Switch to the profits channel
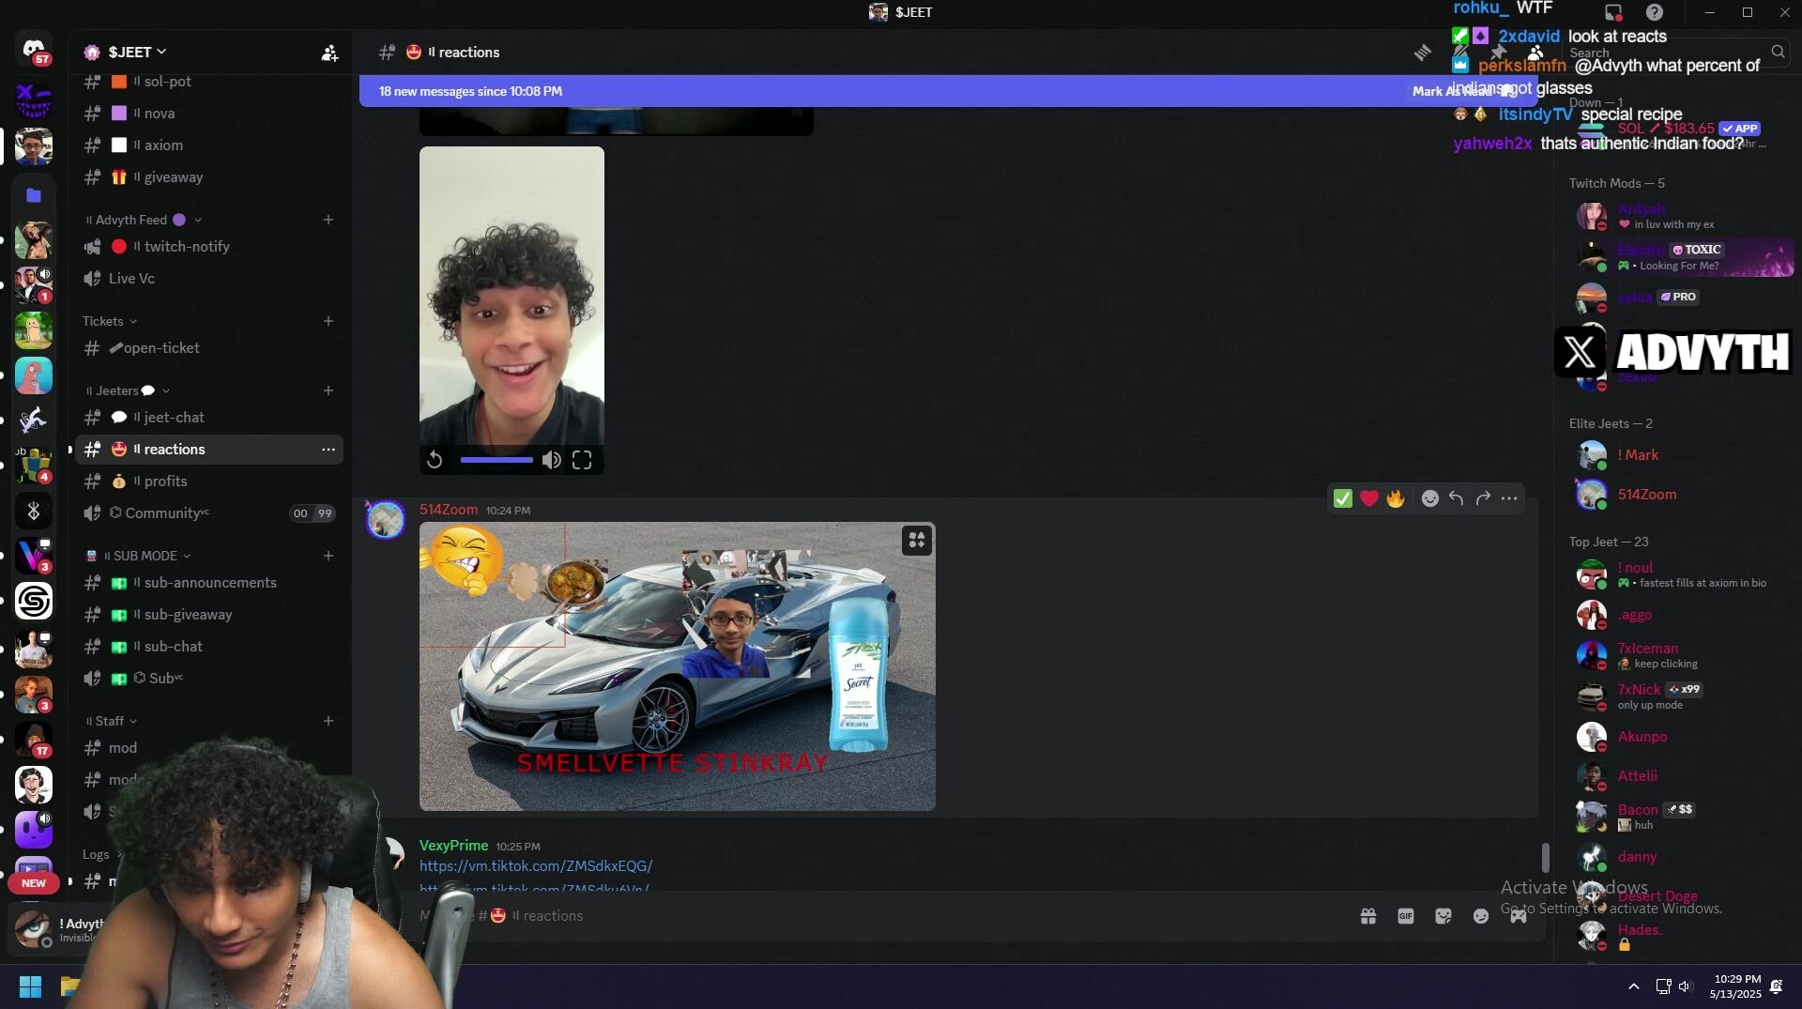Screen dimensions: 1802x1009 coord(209,482)
